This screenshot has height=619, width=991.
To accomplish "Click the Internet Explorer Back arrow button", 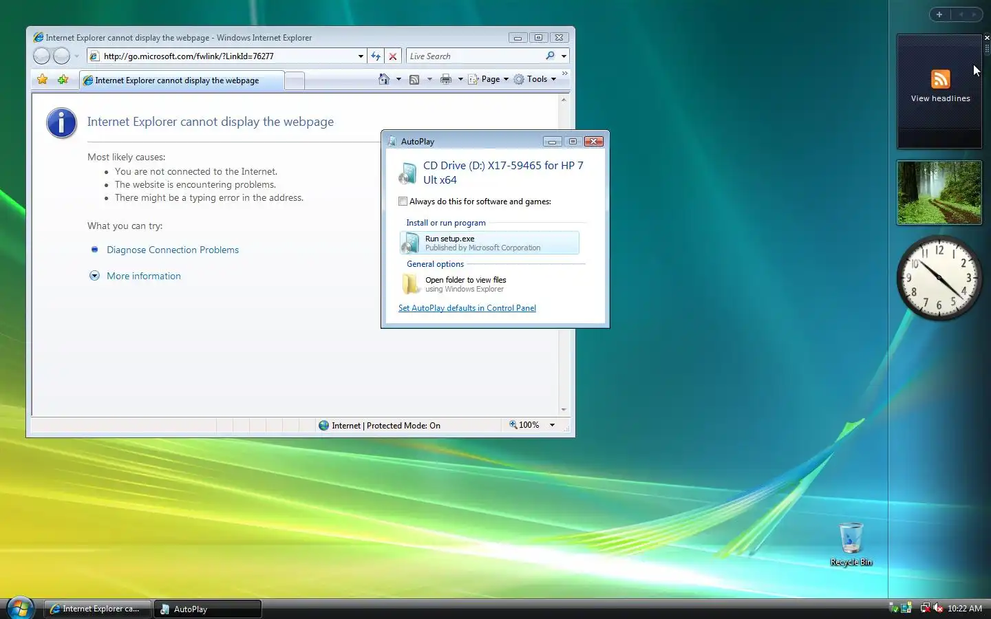I will pos(41,56).
